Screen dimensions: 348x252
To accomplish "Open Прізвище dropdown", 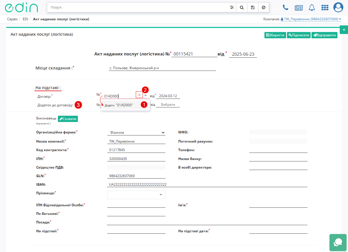I will coord(136,195).
